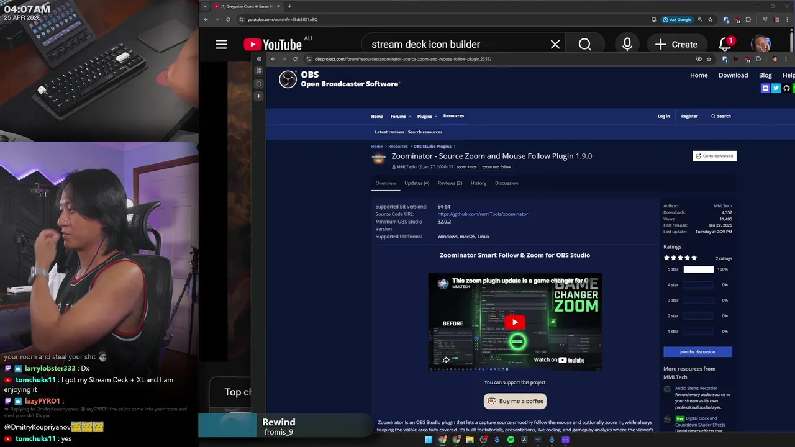Open the OBS Twitter social icon
Image resolution: width=795 pixels, height=447 pixels.
776,88
